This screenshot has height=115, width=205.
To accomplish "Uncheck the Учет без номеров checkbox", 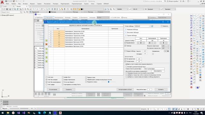I will [x=46, y=80].
